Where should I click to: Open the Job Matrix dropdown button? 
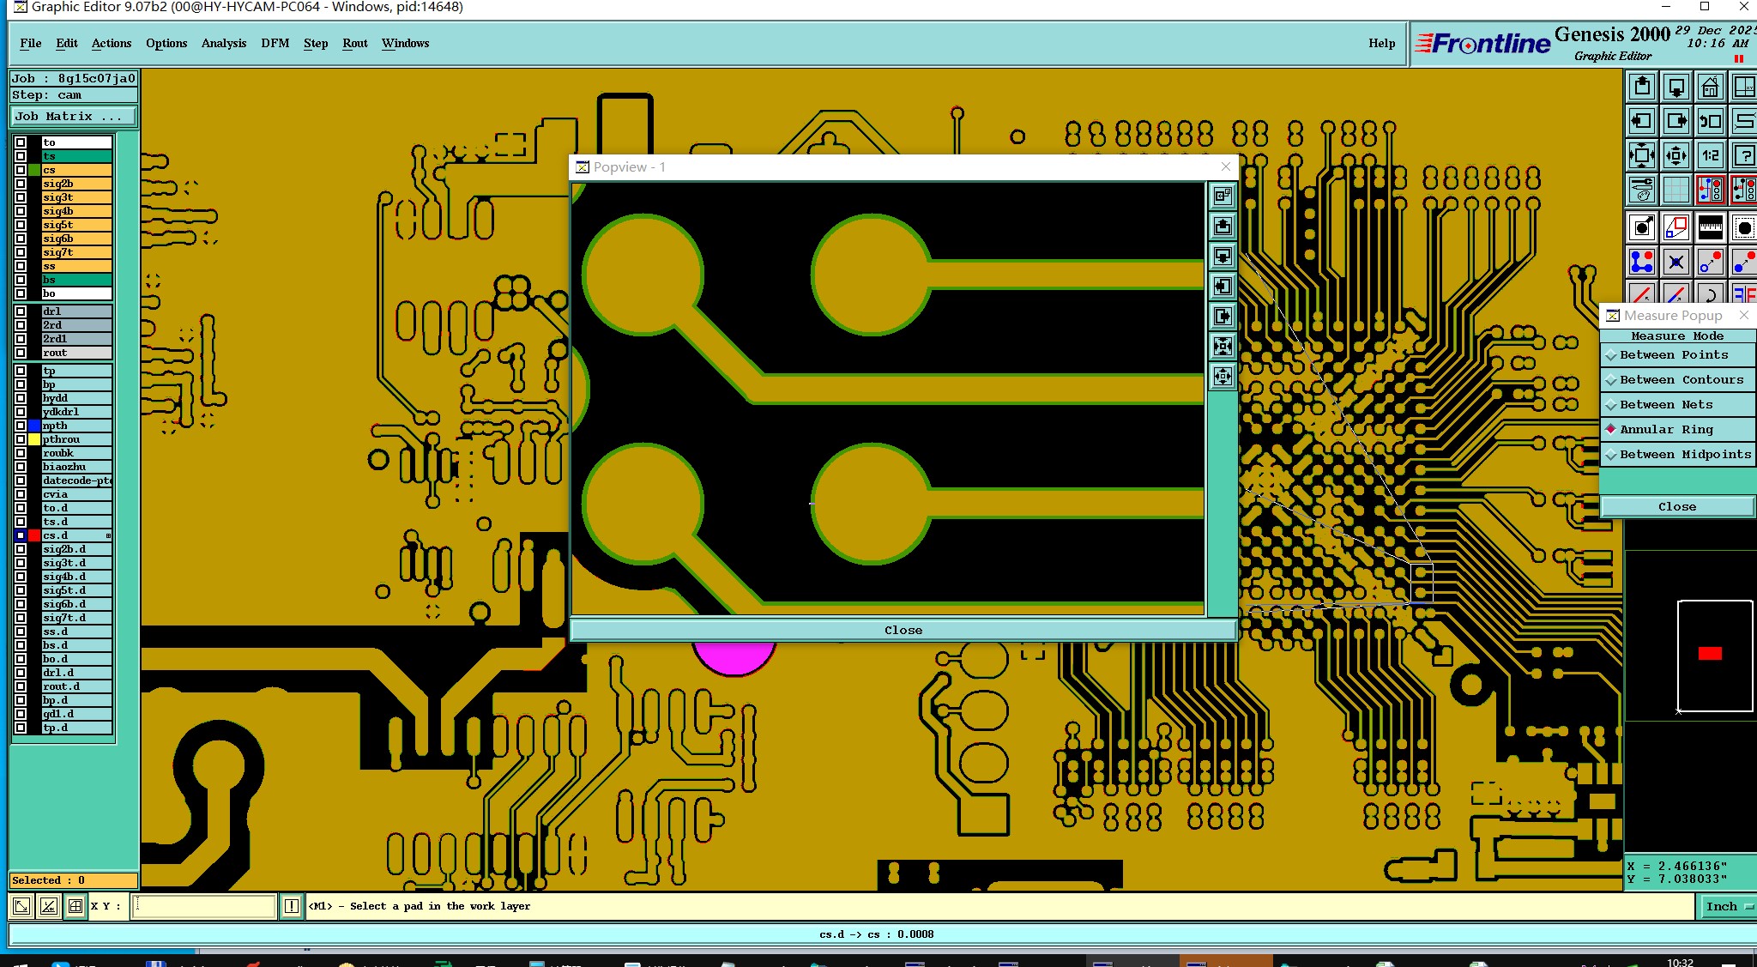[73, 116]
